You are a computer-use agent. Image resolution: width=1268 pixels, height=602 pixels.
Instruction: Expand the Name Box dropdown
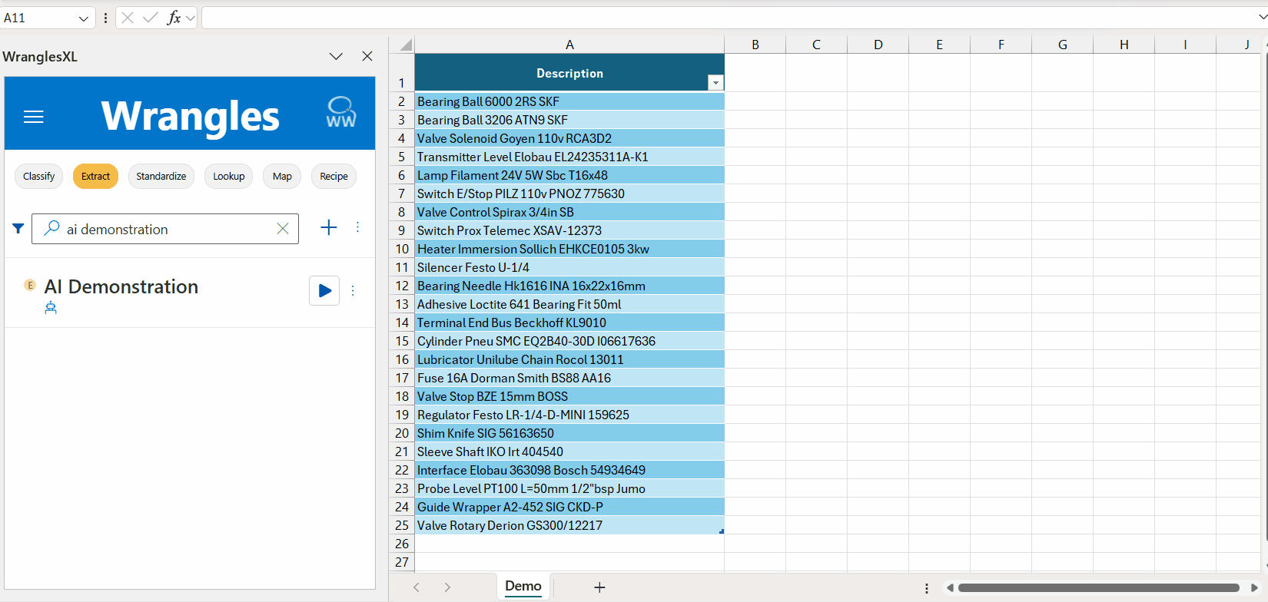(x=84, y=18)
